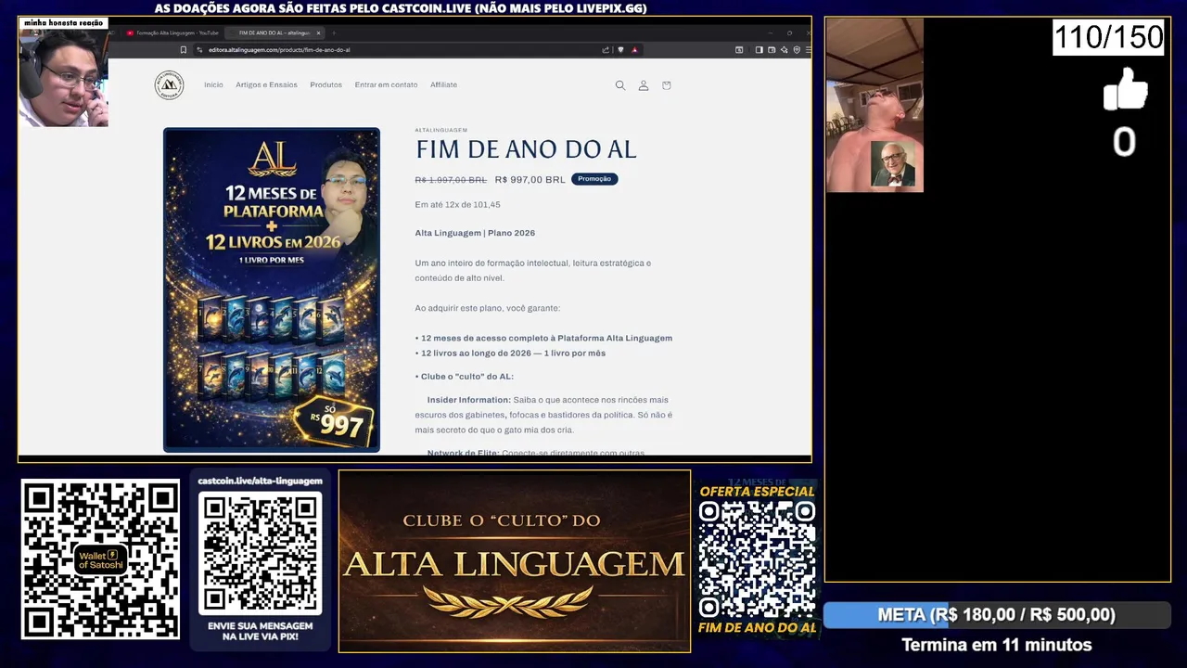Image resolution: width=1187 pixels, height=668 pixels.
Task: Click the reaction video thumbnail beside the like counter
Action: [x=874, y=105]
